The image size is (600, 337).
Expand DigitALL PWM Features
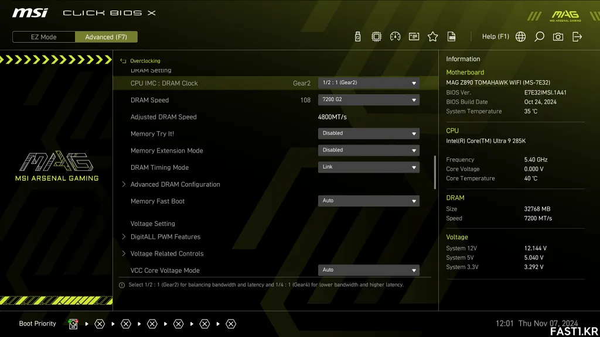(165, 237)
